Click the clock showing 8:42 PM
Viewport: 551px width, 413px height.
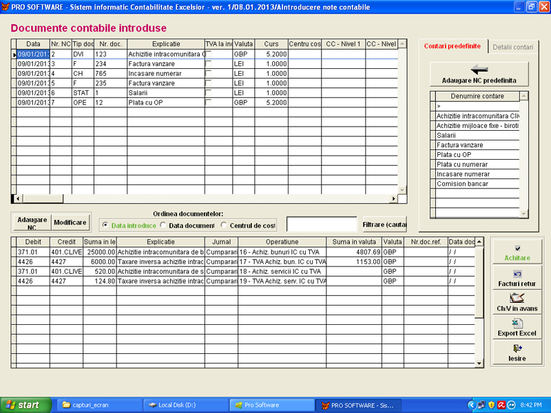point(530,405)
